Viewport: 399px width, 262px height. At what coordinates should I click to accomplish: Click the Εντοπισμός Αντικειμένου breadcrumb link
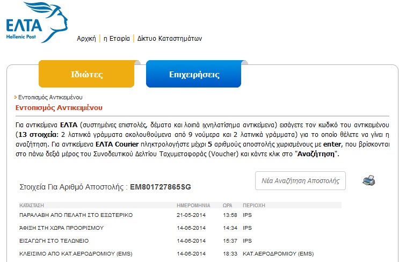(x=50, y=97)
